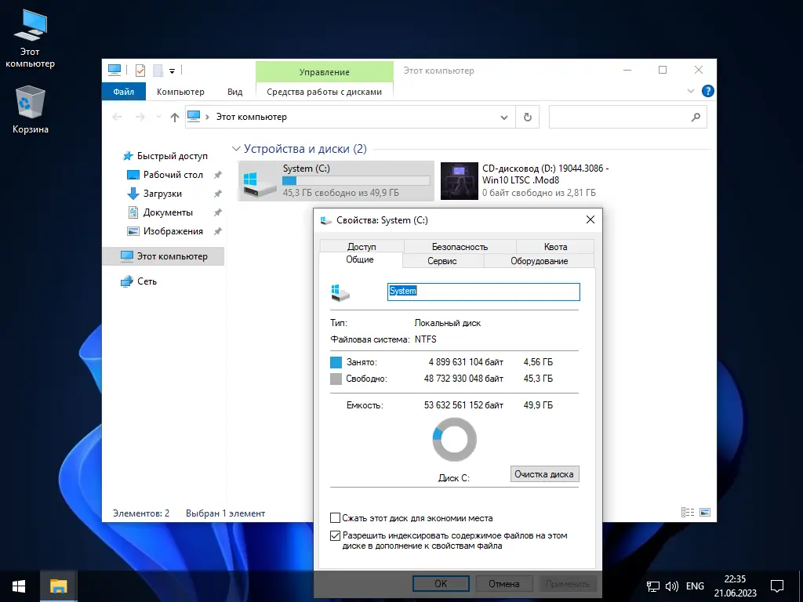Open the ENG language indicator

tap(695, 586)
